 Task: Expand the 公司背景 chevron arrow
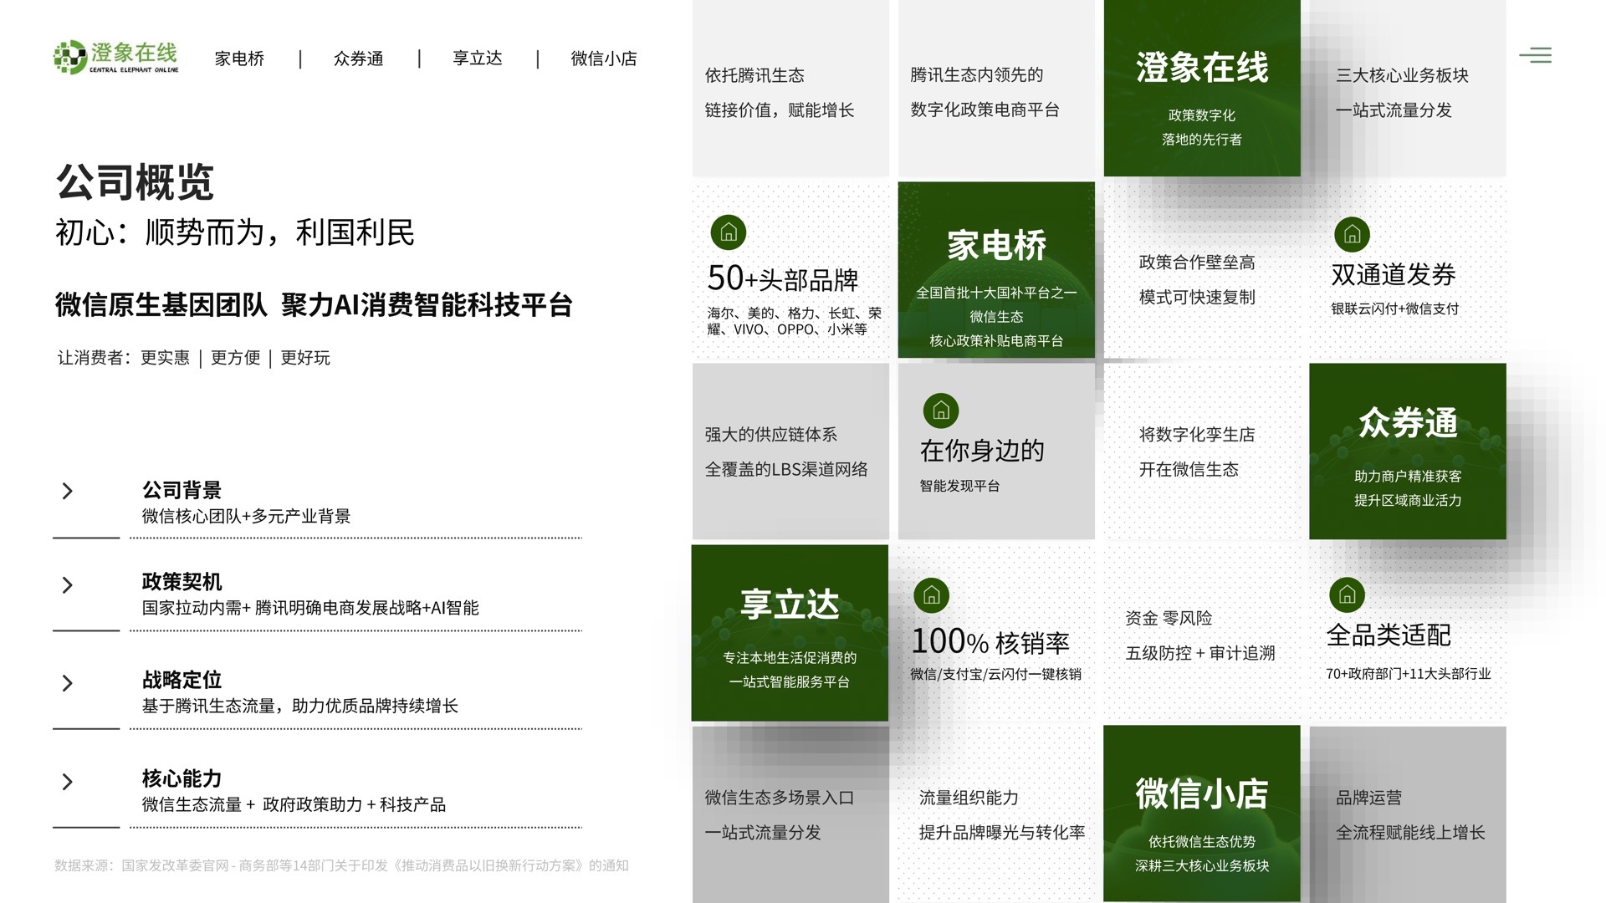click(x=68, y=491)
